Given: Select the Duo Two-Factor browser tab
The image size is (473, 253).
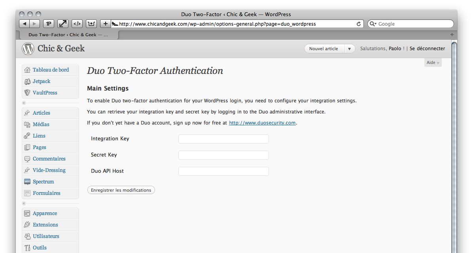Looking at the screenshot, I should pyautogui.click(x=68, y=35).
